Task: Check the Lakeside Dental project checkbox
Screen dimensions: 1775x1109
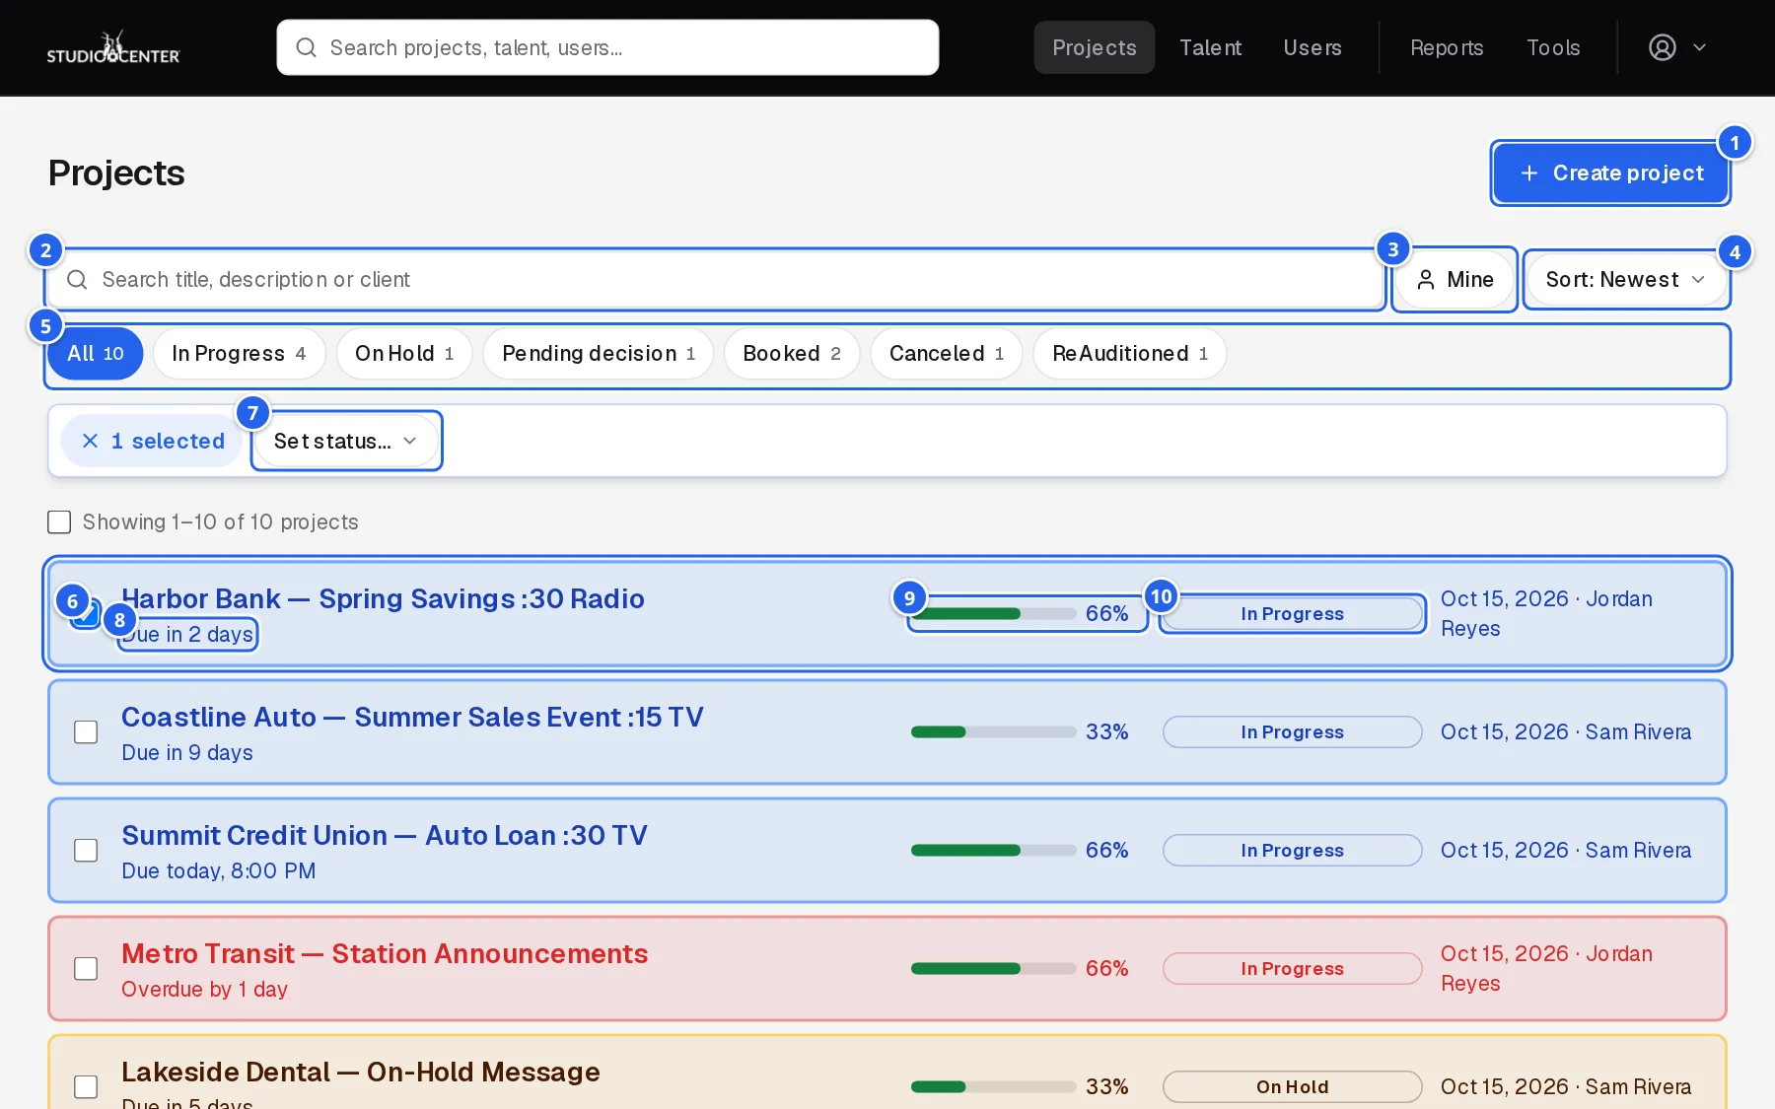Action: (87, 1086)
